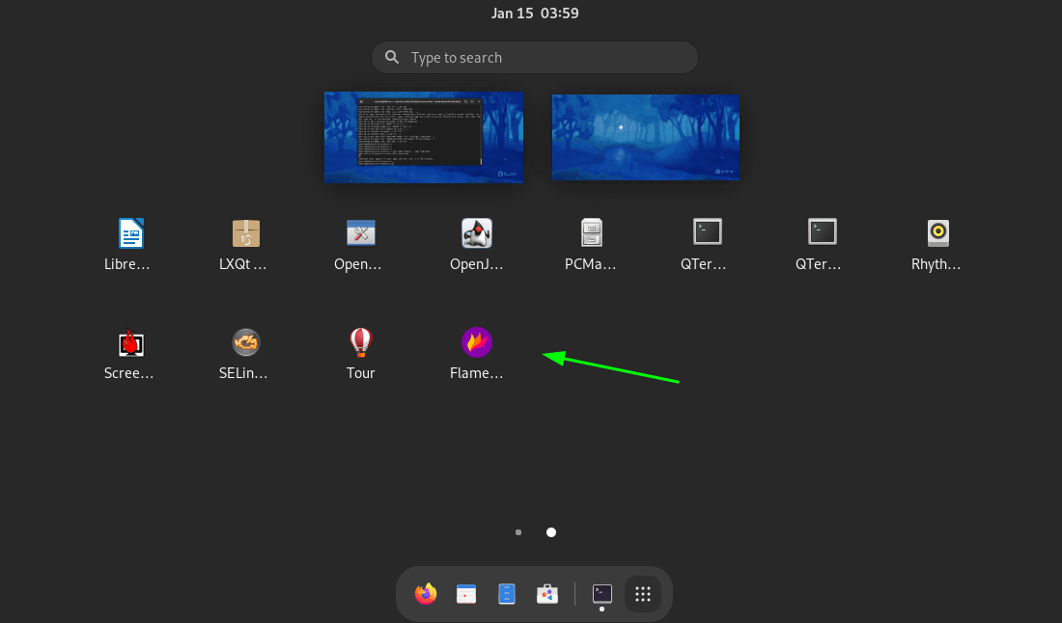Select the workspace thumbnail showing the terminal window
Screen dimensions: 1062x623
423,137
